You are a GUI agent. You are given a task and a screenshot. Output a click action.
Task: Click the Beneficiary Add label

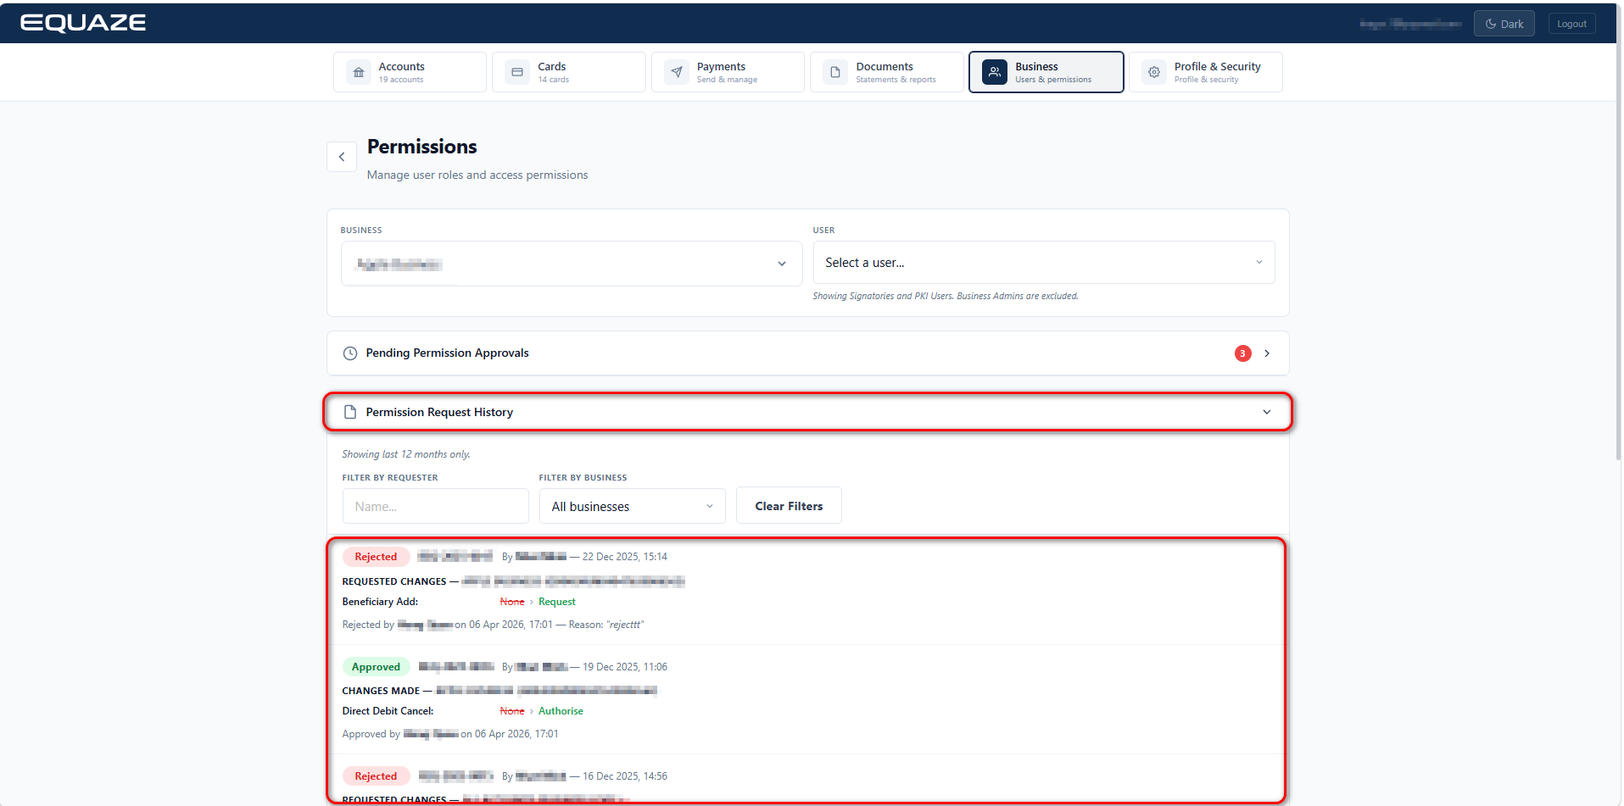[x=380, y=602]
